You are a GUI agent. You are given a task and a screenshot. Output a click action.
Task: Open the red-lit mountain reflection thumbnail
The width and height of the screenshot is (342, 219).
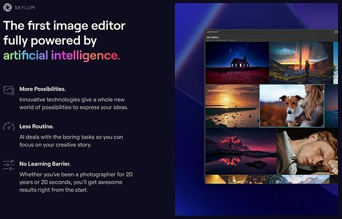pyautogui.click(x=241, y=151)
